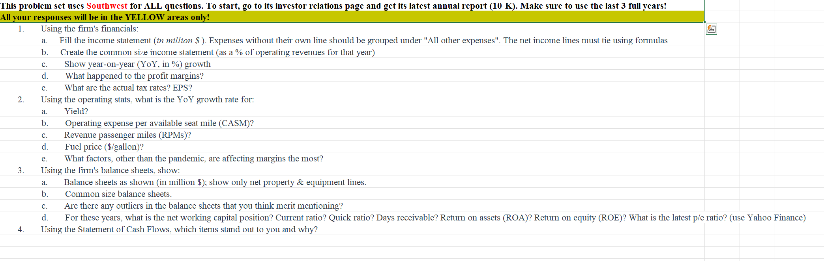Click "Fuel price ($/gallon)?"
Viewport: 824px width, 261px height.
(x=104, y=147)
